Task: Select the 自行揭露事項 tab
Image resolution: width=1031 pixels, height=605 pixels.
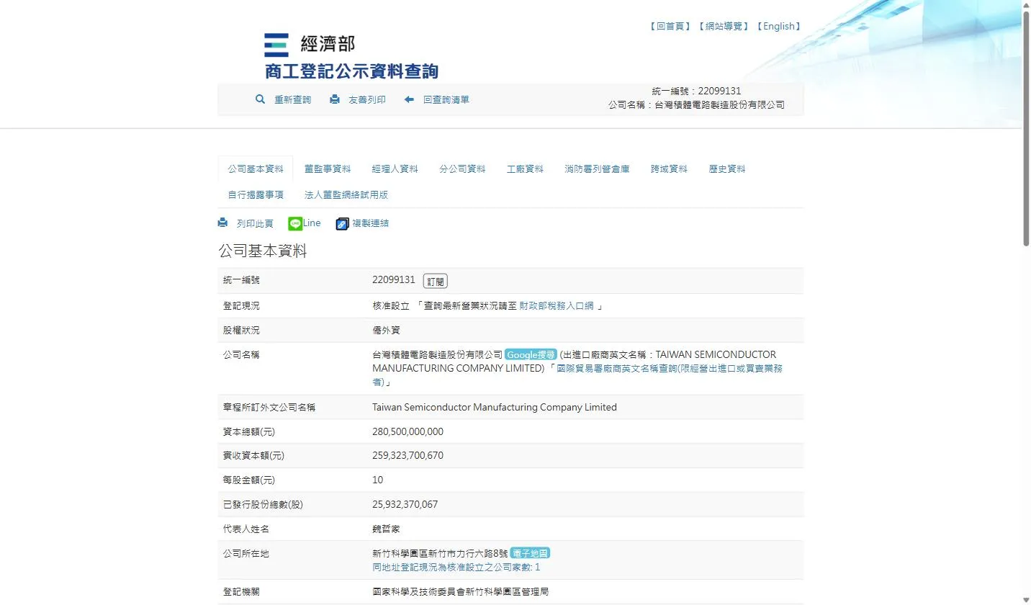Action: coord(256,195)
